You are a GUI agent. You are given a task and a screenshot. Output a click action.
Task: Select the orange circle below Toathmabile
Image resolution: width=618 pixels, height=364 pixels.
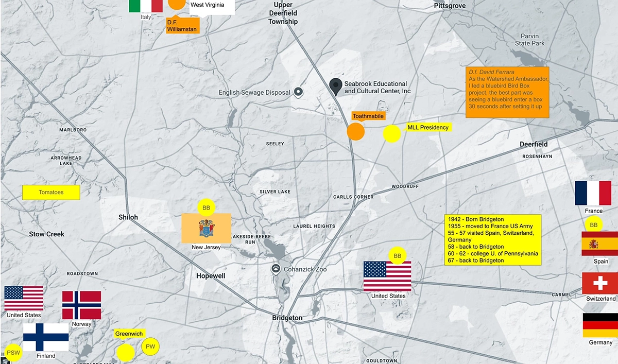(x=356, y=131)
